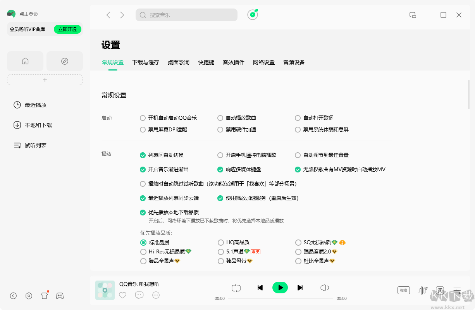Click the volume speaker icon
475x310 pixels.
(x=325, y=288)
